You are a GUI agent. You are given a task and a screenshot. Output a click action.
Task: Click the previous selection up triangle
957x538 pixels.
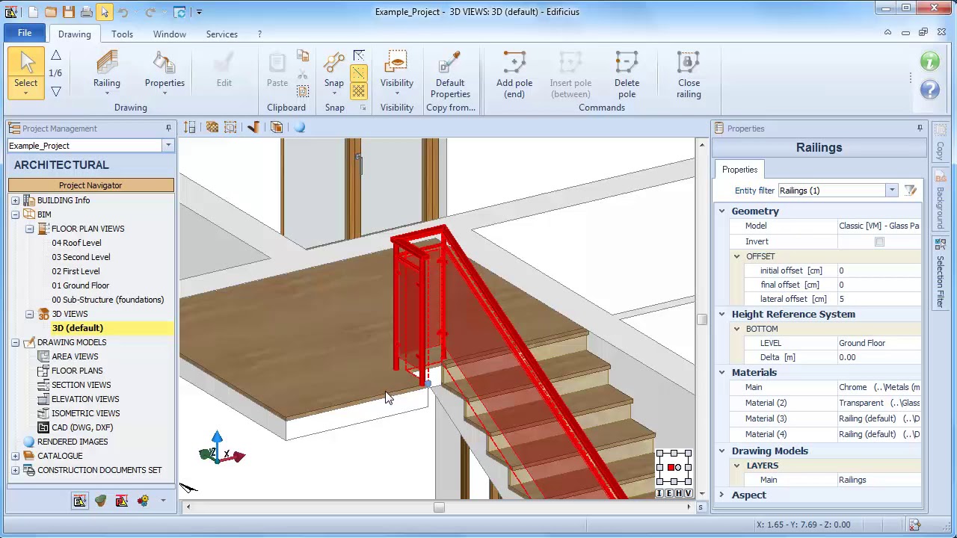(x=56, y=55)
